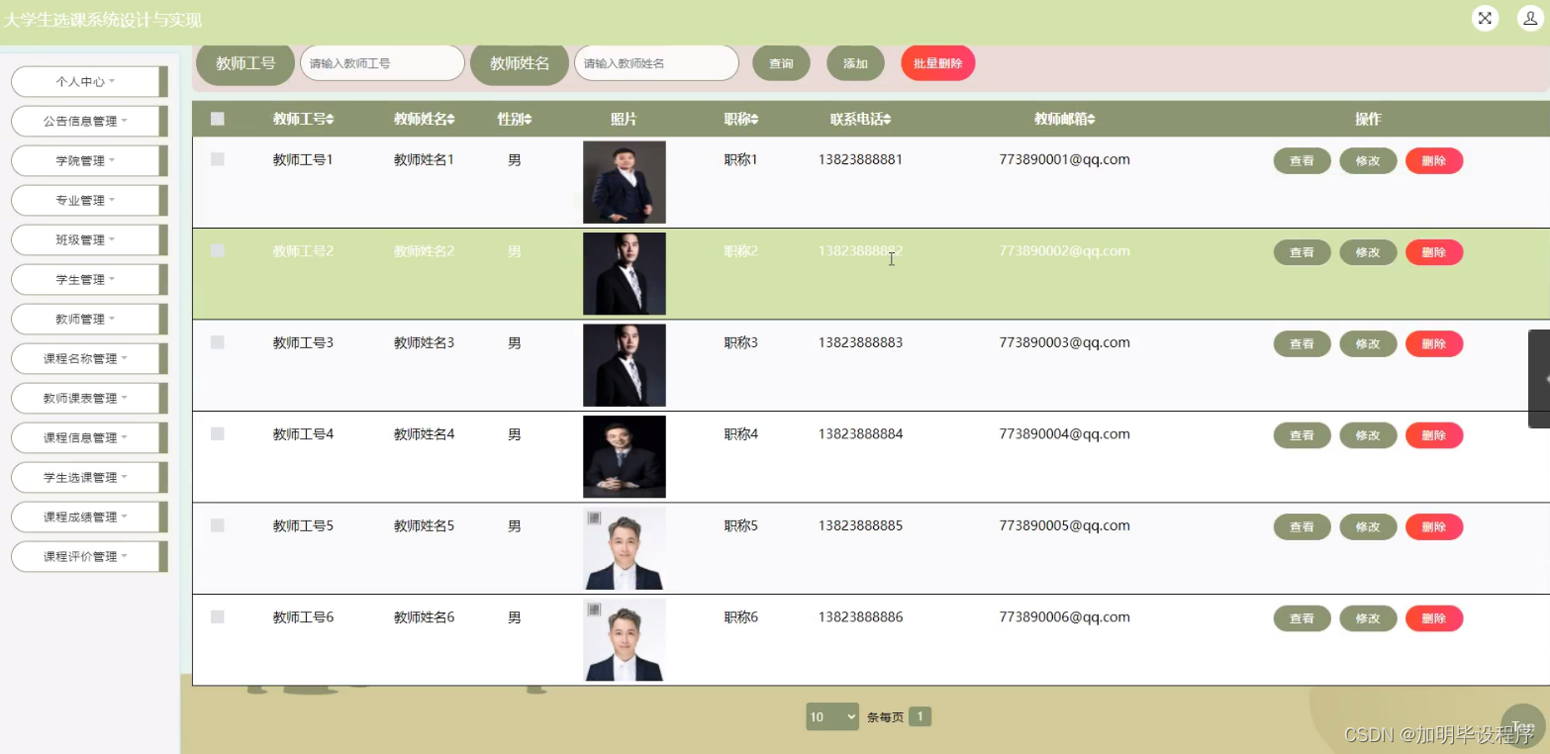
Task: Click the 查看 button for 教师工号3
Action: tap(1301, 343)
